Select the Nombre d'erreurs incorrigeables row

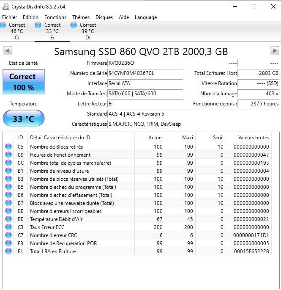(x=137, y=211)
